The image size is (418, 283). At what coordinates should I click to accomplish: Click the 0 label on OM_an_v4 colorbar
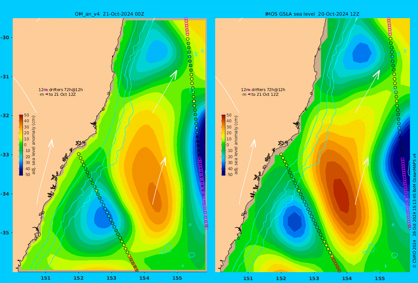pyautogui.click(x=25, y=145)
